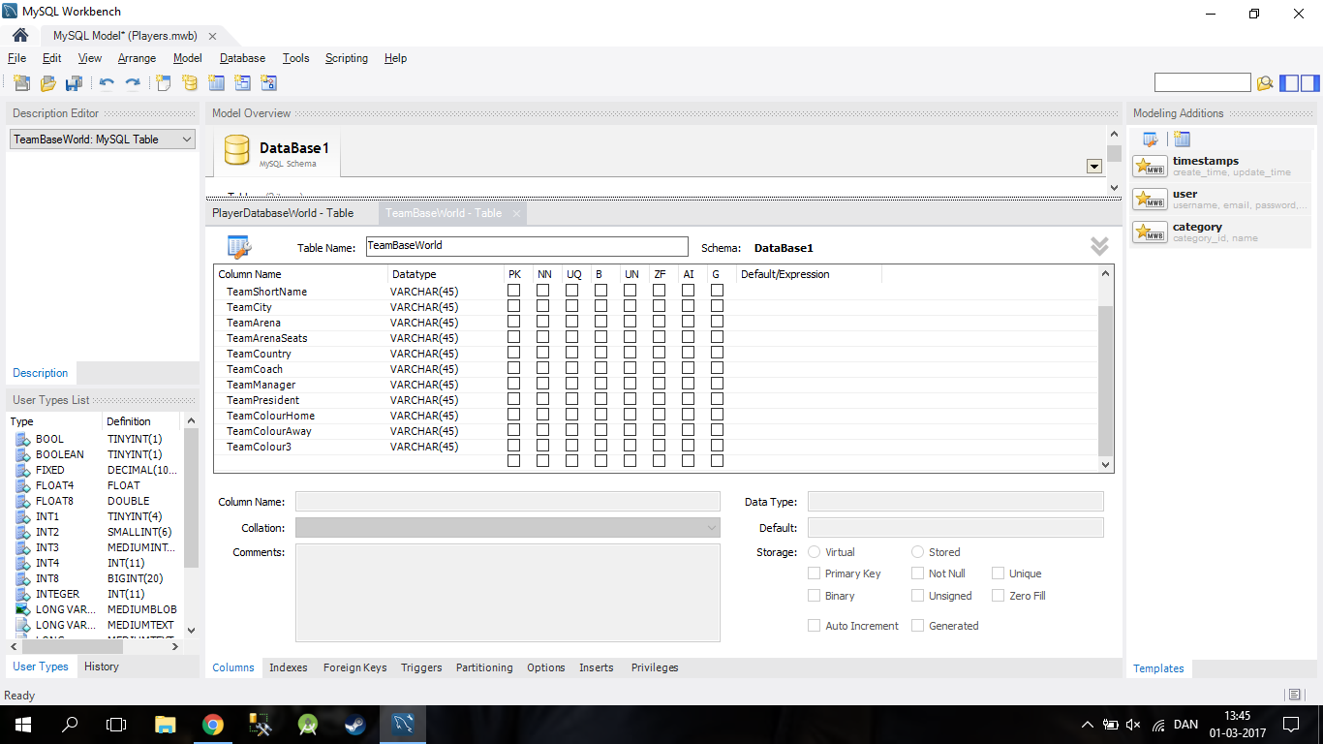Check B for the TeamArenaSeats column
Viewport: 1323px width, 744px height.
(x=601, y=337)
